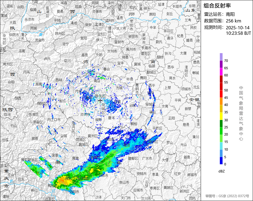Click the 桐柏 map label
Image resolution: width=253 pixels, height=201 pixels.
pyautogui.click(x=134, y=124)
